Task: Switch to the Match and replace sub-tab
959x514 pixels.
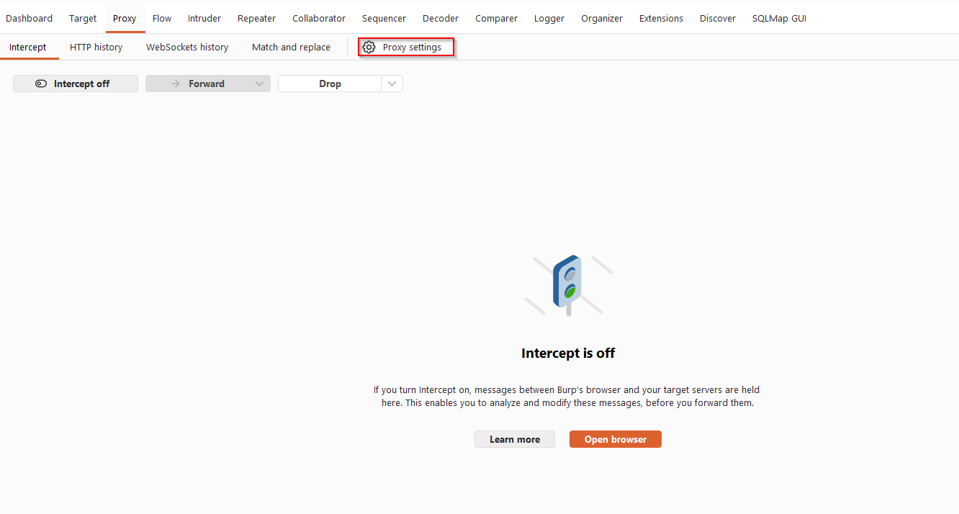Action: tap(291, 48)
